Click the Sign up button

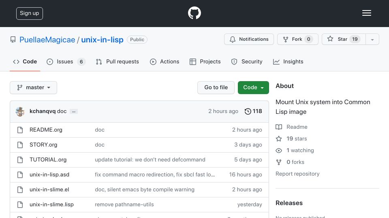point(30,13)
